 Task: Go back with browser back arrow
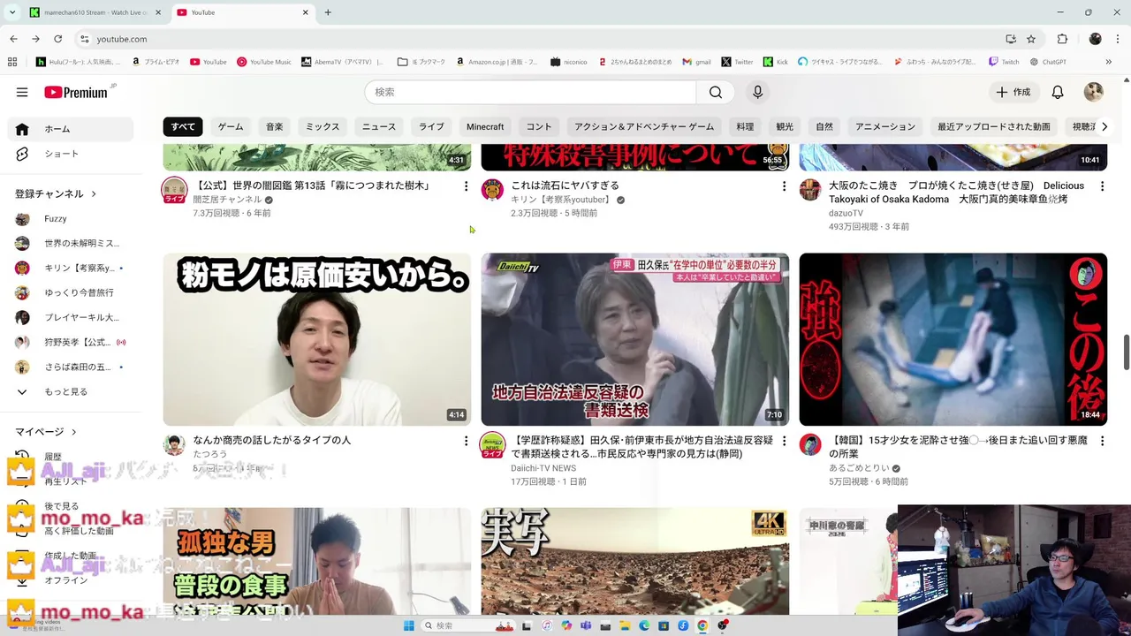13,39
